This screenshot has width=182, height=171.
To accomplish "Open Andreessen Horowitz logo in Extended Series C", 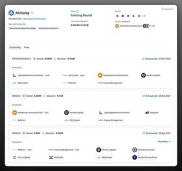I will (x=100, y=75).
